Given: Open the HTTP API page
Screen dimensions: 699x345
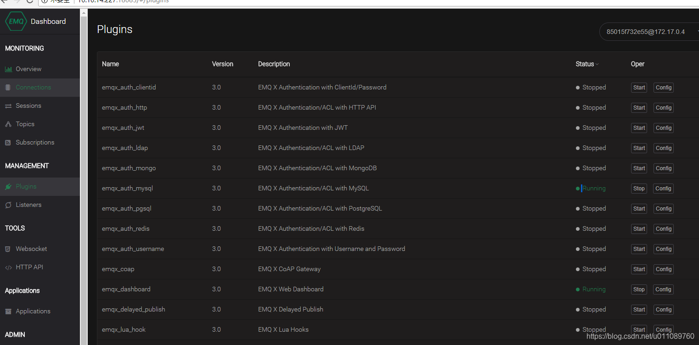Looking at the screenshot, I should [x=29, y=267].
